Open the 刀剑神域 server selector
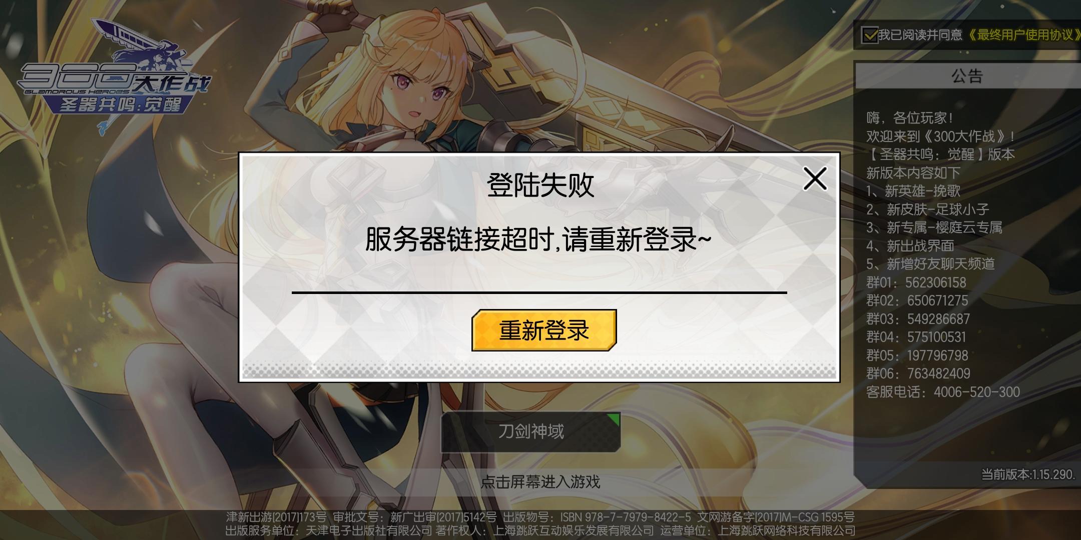Screen dimensions: 1081x540 point(530,431)
